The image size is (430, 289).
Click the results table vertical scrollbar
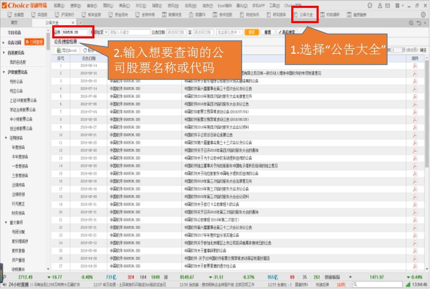pyautogui.click(x=427, y=114)
